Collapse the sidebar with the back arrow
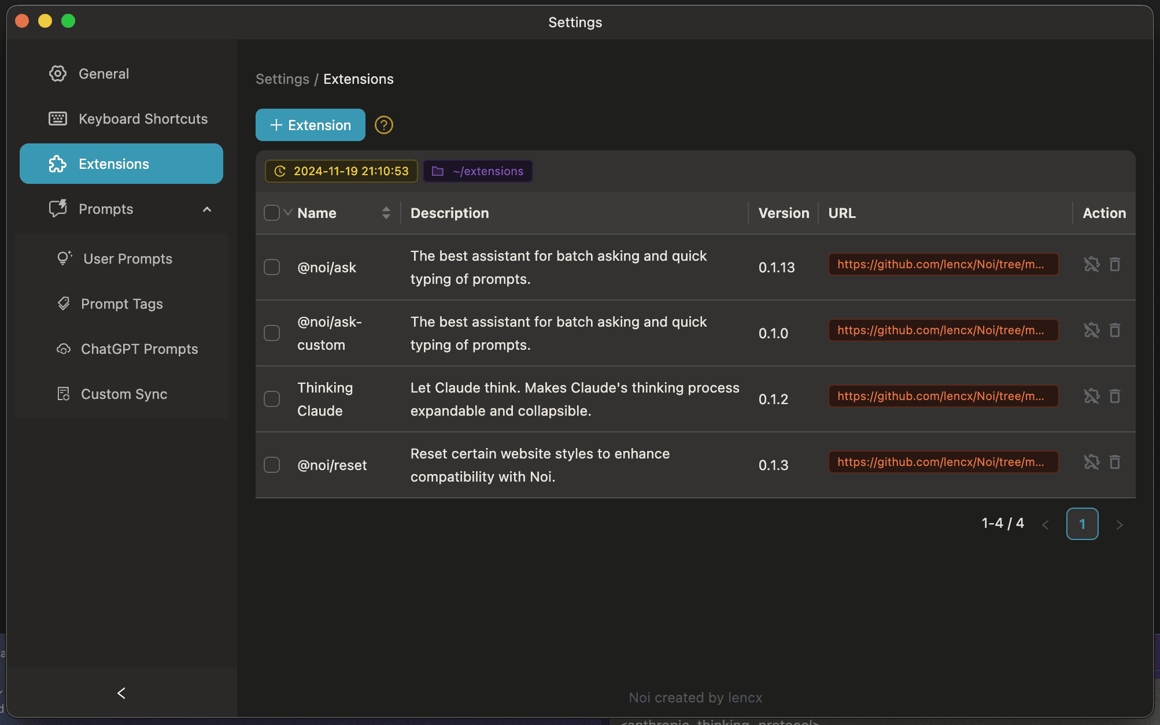The height and width of the screenshot is (725, 1160). tap(121, 693)
